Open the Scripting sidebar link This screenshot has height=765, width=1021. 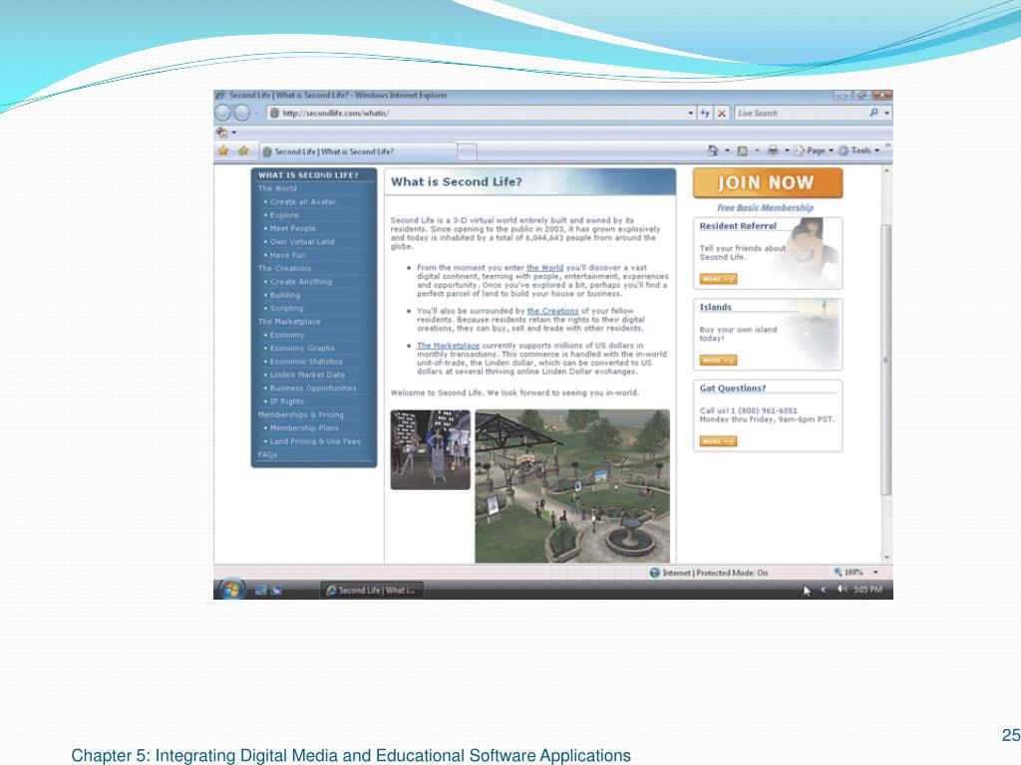[286, 309]
